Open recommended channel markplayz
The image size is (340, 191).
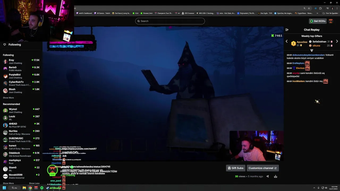pos(21,162)
